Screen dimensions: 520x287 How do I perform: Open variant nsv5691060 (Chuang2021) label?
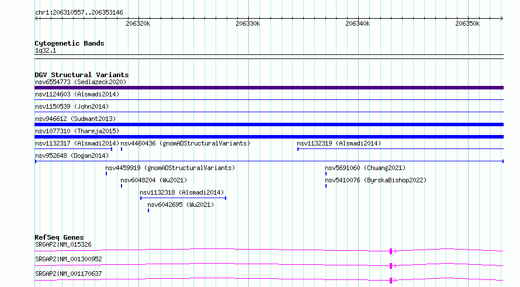pyautogui.click(x=365, y=168)
